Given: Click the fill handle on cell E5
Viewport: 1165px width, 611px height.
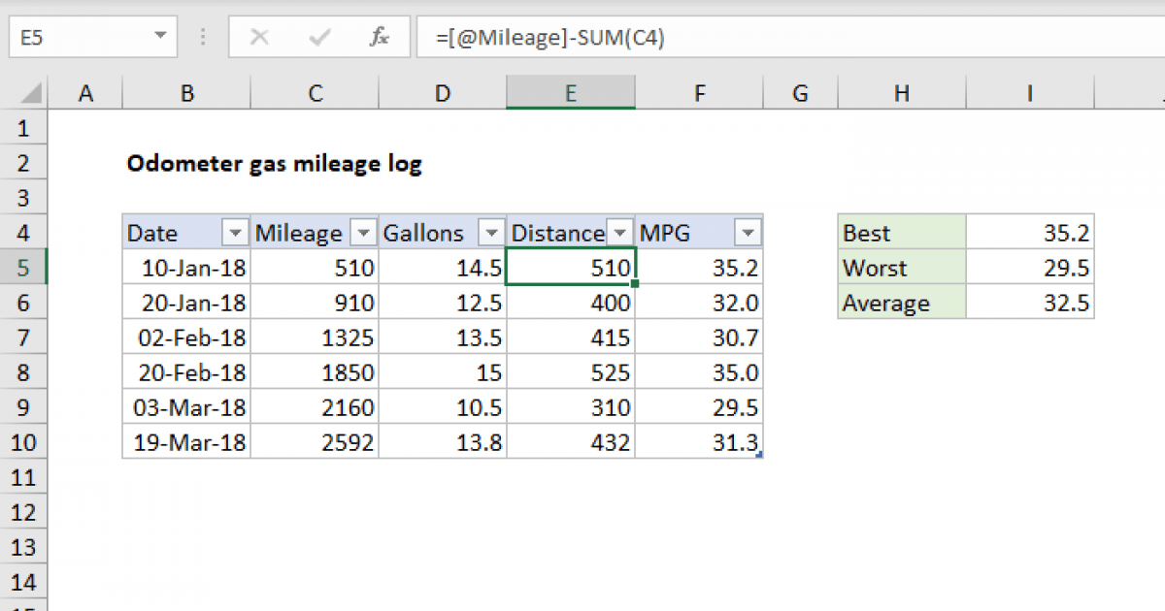Looking at the screenshot, I should 635,284.
